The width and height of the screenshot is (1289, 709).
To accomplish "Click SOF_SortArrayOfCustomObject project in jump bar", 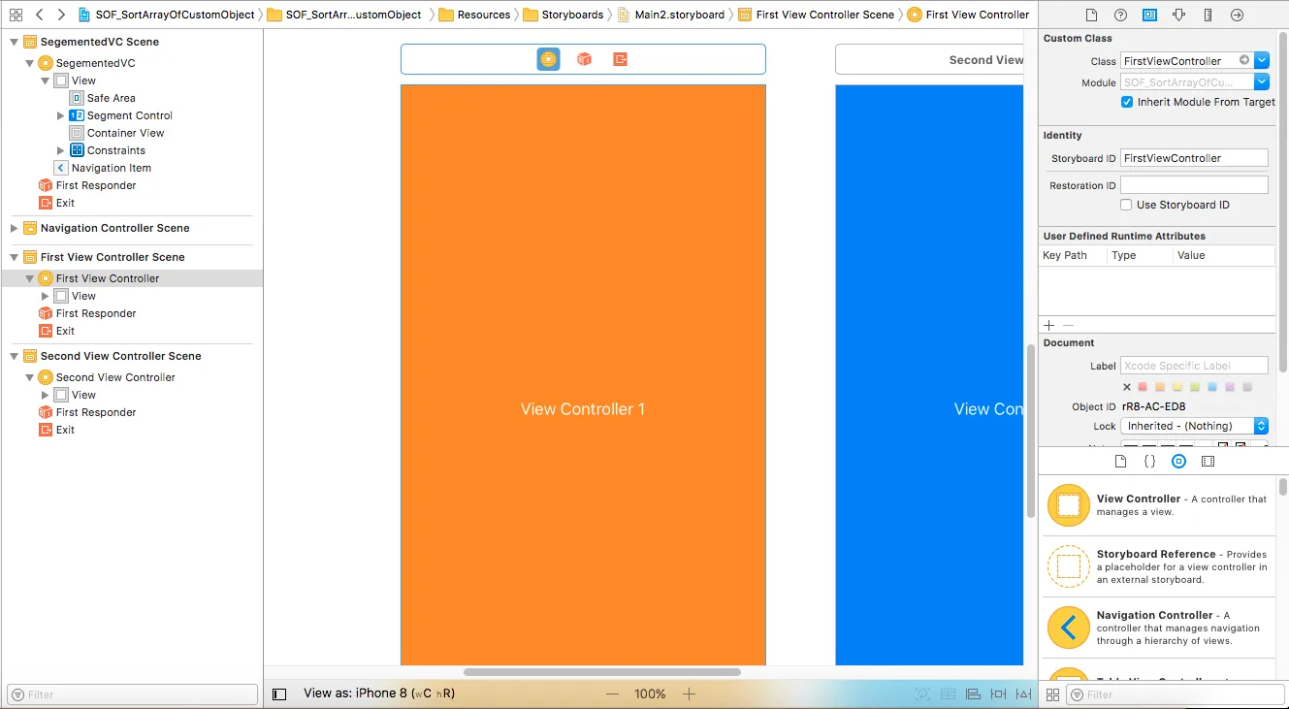I will 167,15.
